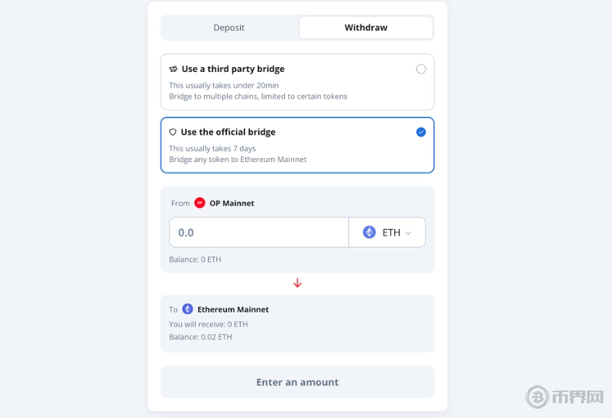Select the third party bridge radio button

point(421,69)
